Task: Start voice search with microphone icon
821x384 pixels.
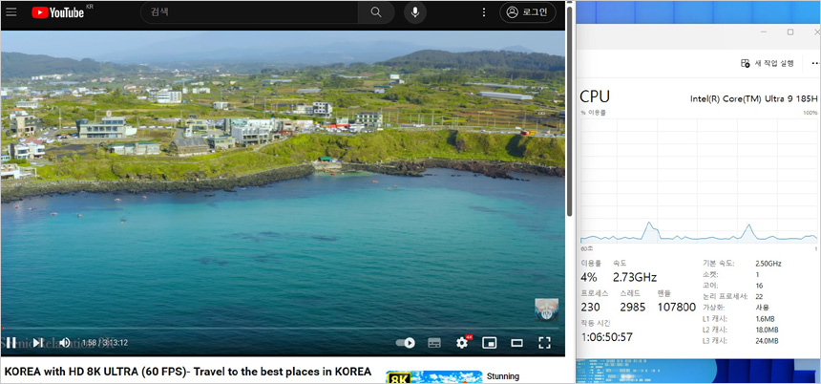Action: pyautogui.click(x=414, y=12)
